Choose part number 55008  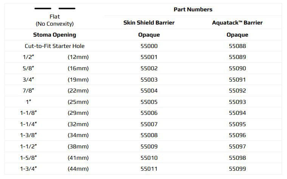tap(149, 135)
